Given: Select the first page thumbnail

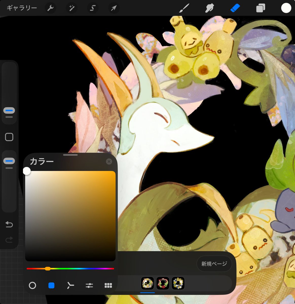Looking at the screenshot, I should pos(147,283).
